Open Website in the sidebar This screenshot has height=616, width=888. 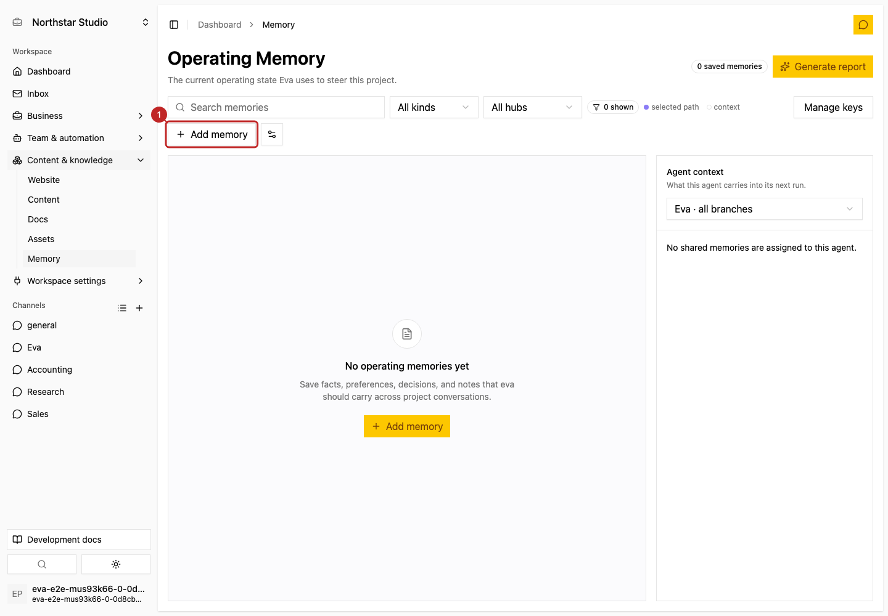79,180
